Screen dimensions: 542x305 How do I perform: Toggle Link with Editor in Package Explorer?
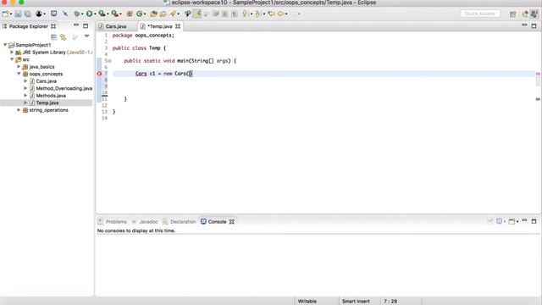pyautogui.click(x=63, y=36)
